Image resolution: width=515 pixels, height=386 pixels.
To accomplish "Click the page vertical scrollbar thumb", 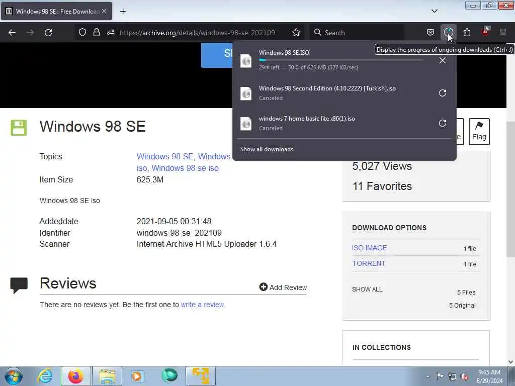I will coord(510,189).
